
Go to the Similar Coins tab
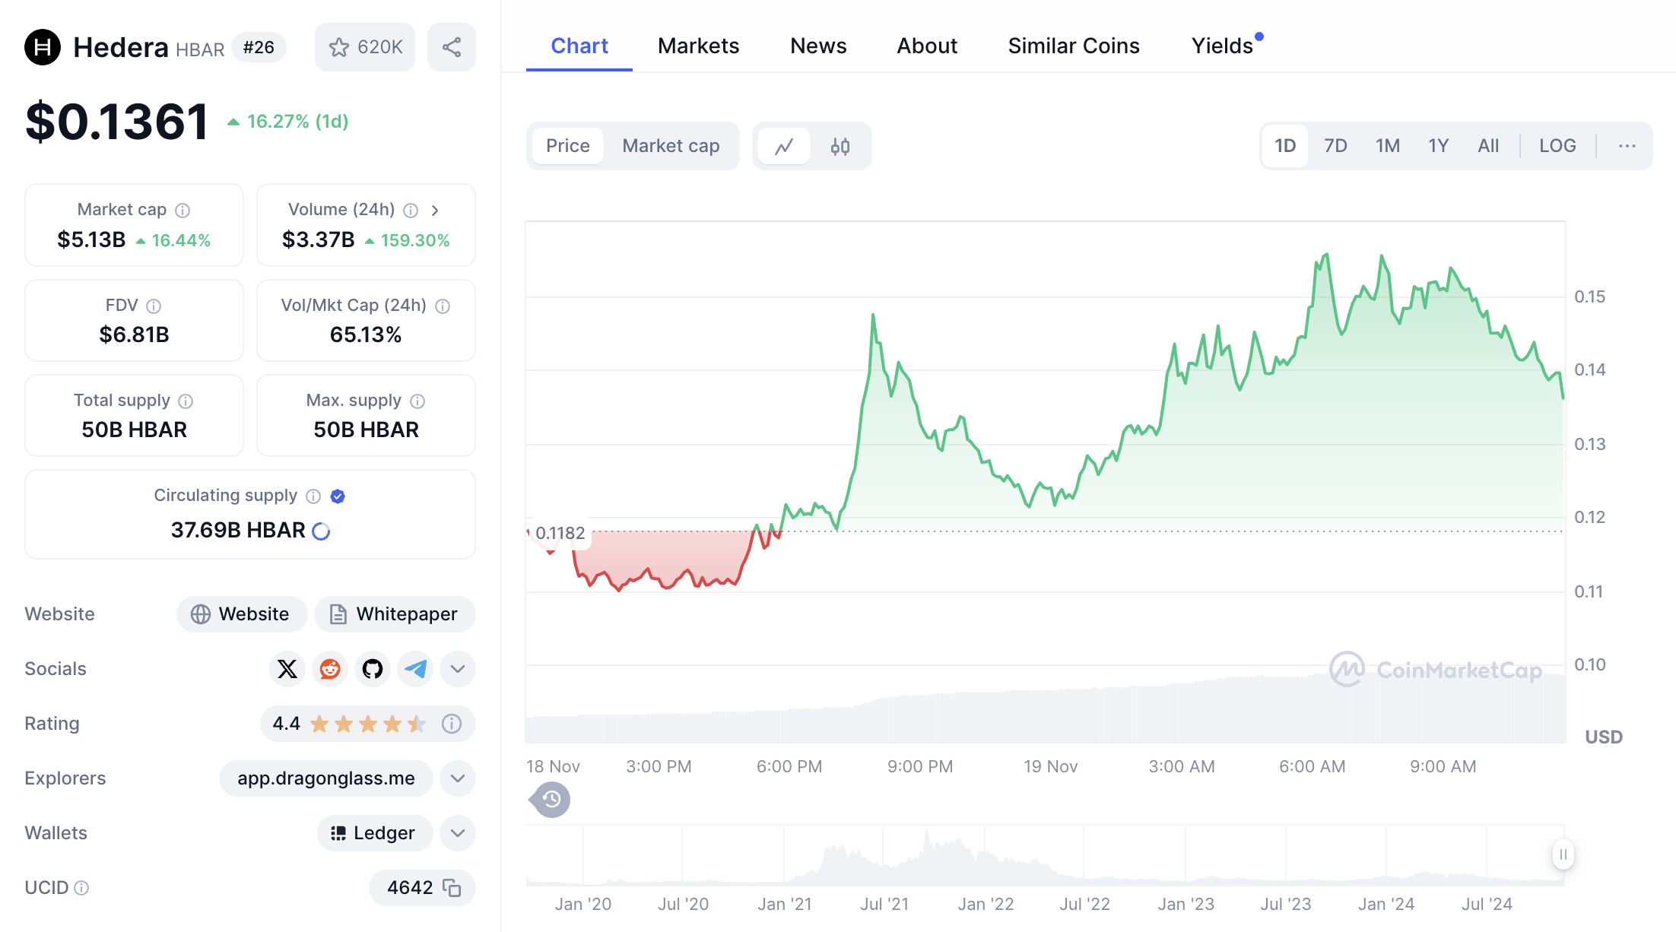1073,46
